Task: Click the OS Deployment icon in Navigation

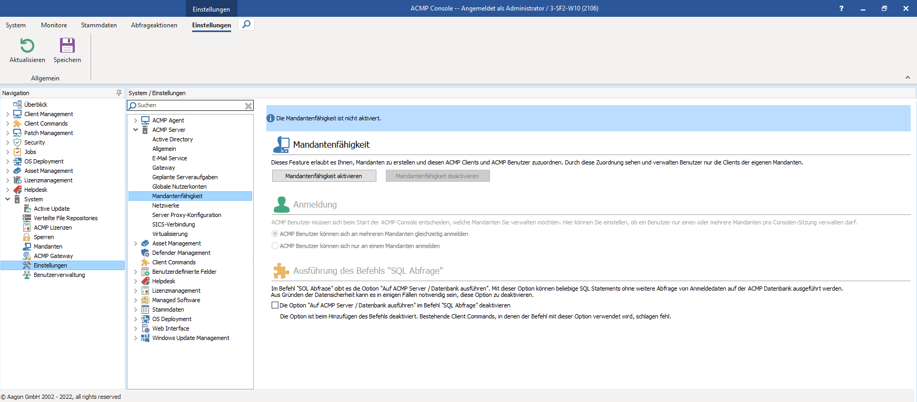Action: coord(17,161)
